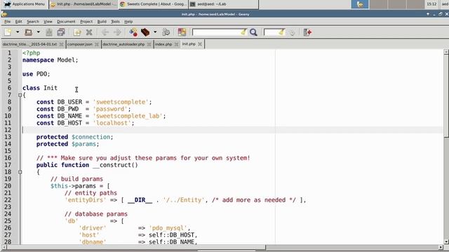Image resolution: width=449 pixels, height=252 pixels.
Task: Click the scroll up arrow of the editor
Action: [446, 52]
